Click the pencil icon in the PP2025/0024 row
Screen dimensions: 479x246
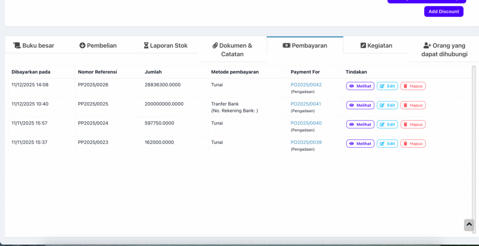tap(382, 125)
